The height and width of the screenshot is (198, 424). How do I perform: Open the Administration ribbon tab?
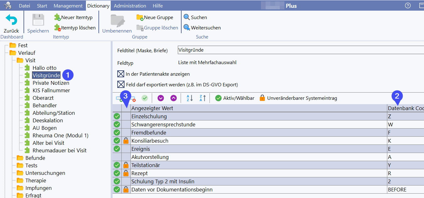(130, 6)
